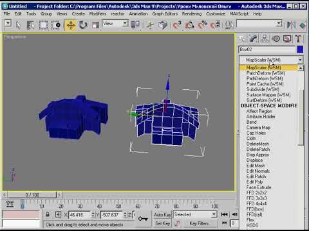Open the File menu
Screen dimensions: 309x231
[6, 14]
